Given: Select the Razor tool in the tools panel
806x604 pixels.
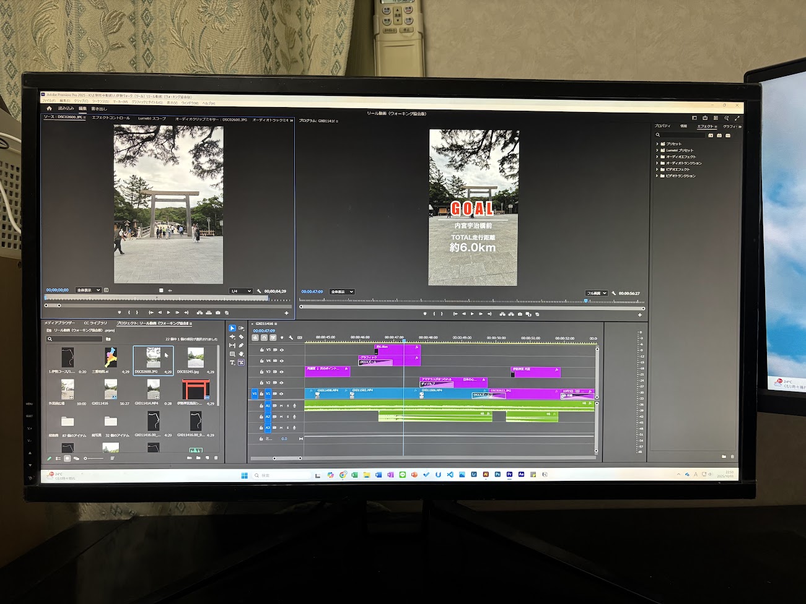Looking at the screenshot, I should click(x=241, y=337).
